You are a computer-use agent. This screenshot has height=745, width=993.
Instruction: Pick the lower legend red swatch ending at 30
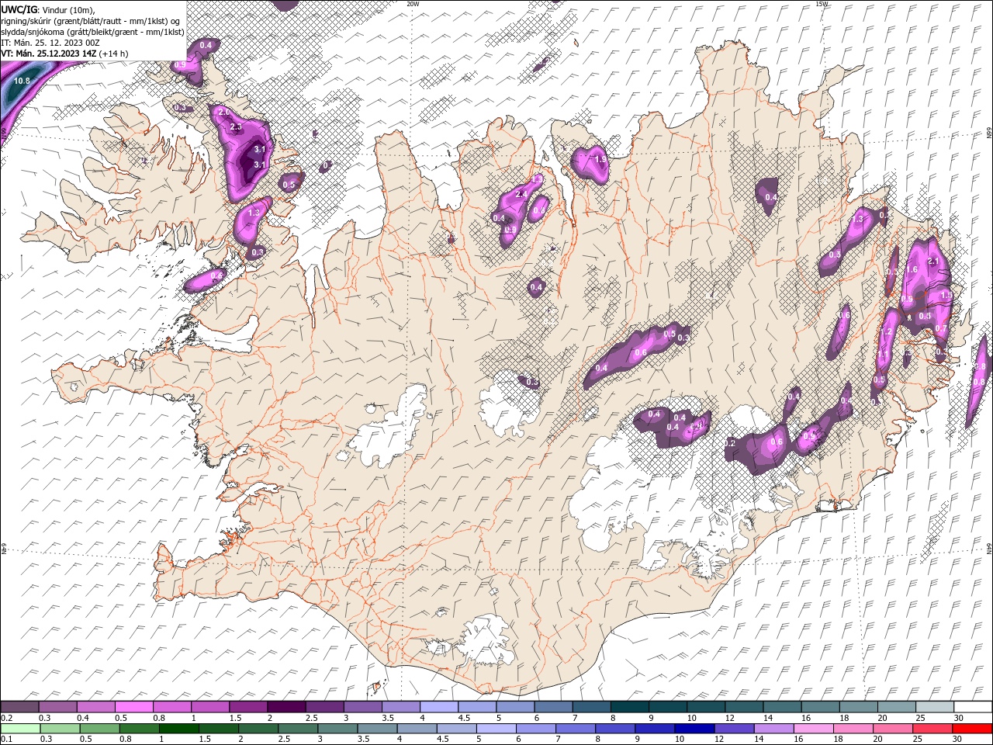[x=971, y=729]
